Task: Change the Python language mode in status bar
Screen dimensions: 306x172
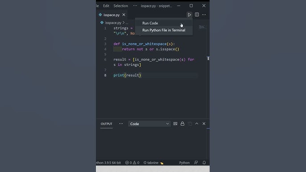Action: [x=184, y=163]
